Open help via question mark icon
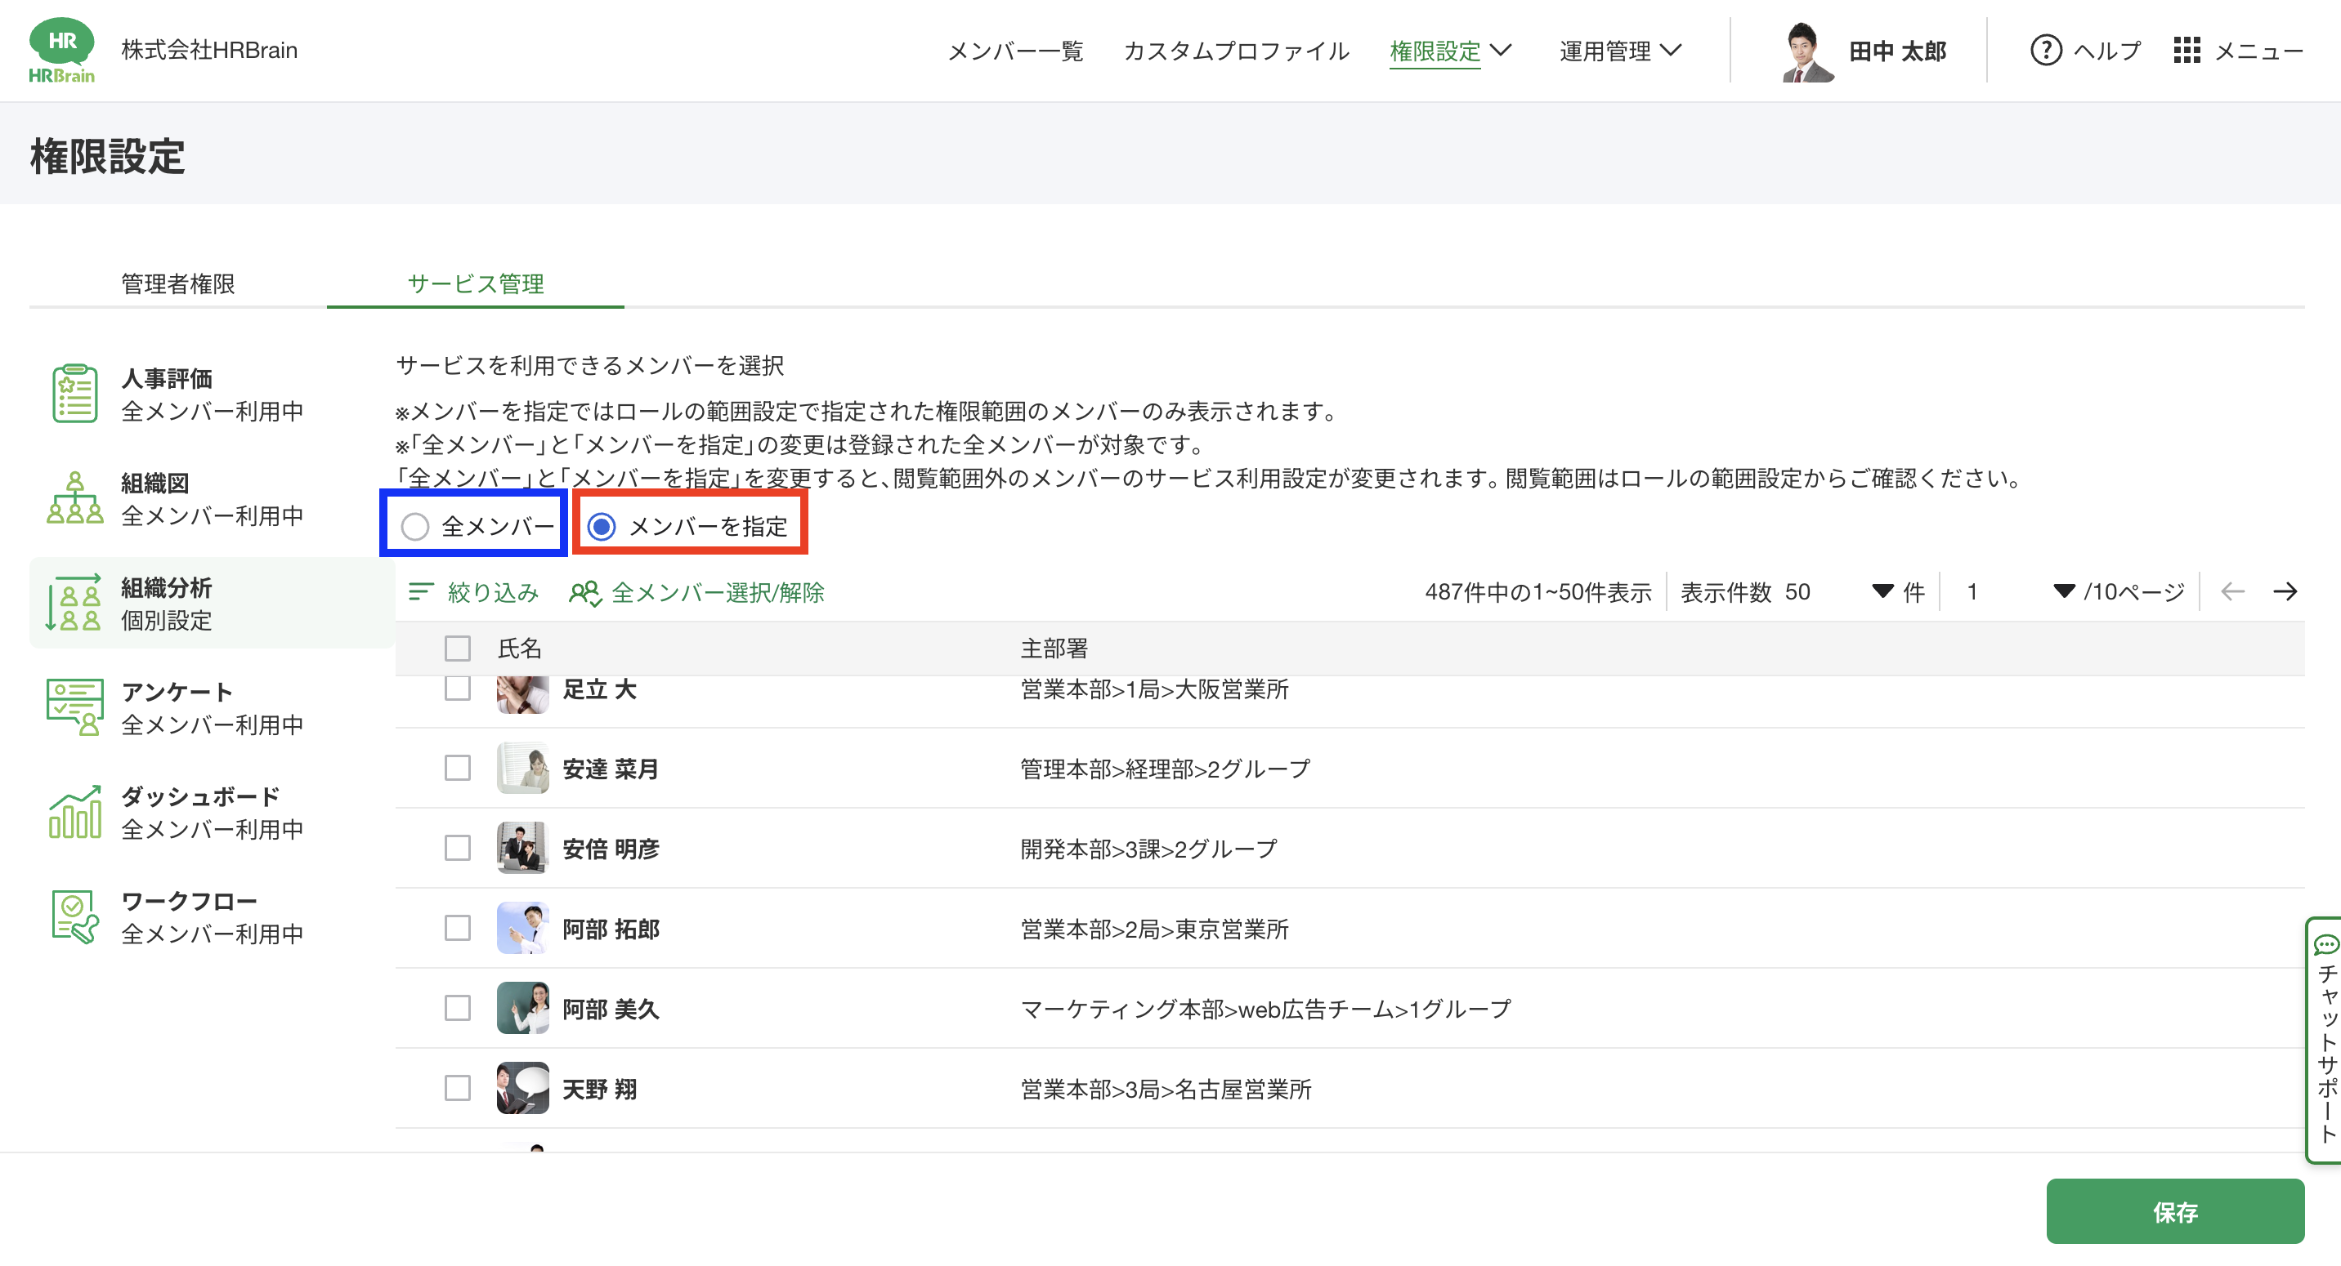The image size is (2341, 1266). pos(2046,50)
